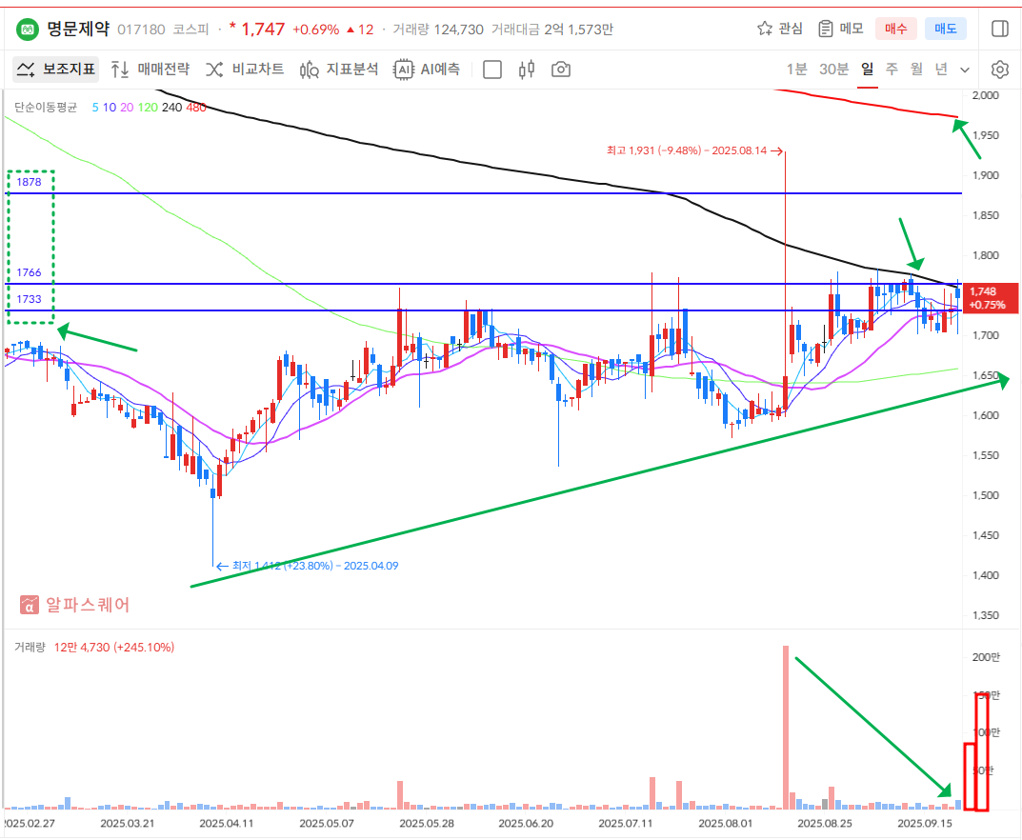Select the 10-day moving average label

coord(110,108)
